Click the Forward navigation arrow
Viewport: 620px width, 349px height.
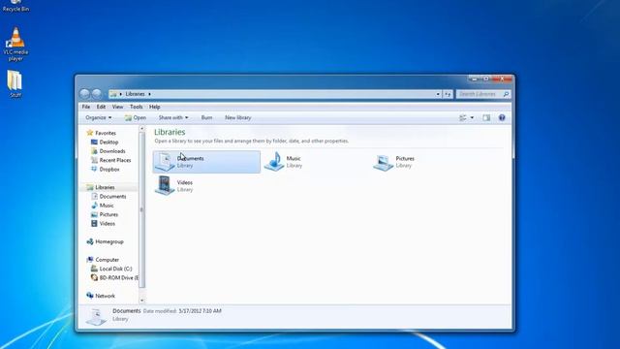click(97, 94)
